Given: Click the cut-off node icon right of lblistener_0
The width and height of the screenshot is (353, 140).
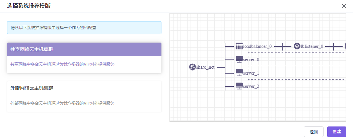Looking at the screenshot, I should pyautogui.click(x=345, y=46).
